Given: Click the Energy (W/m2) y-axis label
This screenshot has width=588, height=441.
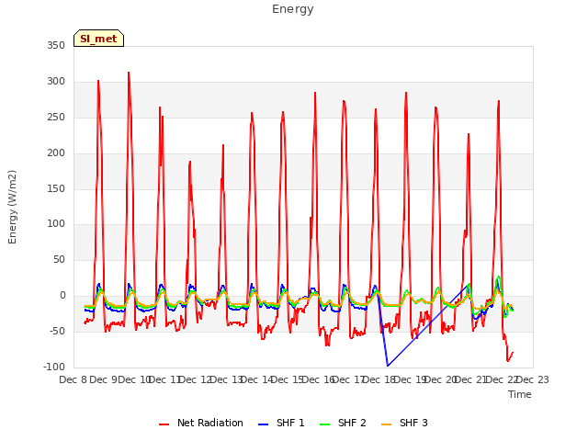Looking at the screenshot, I should 12,207.
